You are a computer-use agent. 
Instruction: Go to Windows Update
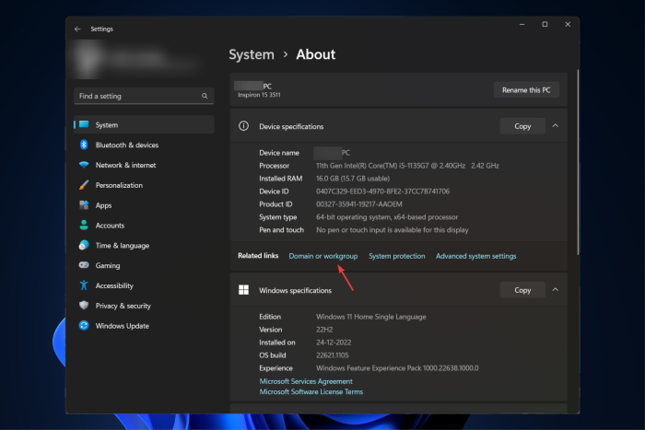point(144,326)
